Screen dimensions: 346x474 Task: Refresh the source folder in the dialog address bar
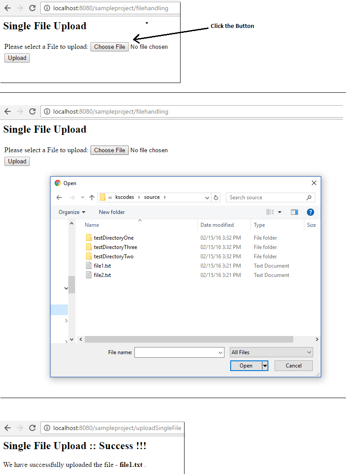[216, 197]
